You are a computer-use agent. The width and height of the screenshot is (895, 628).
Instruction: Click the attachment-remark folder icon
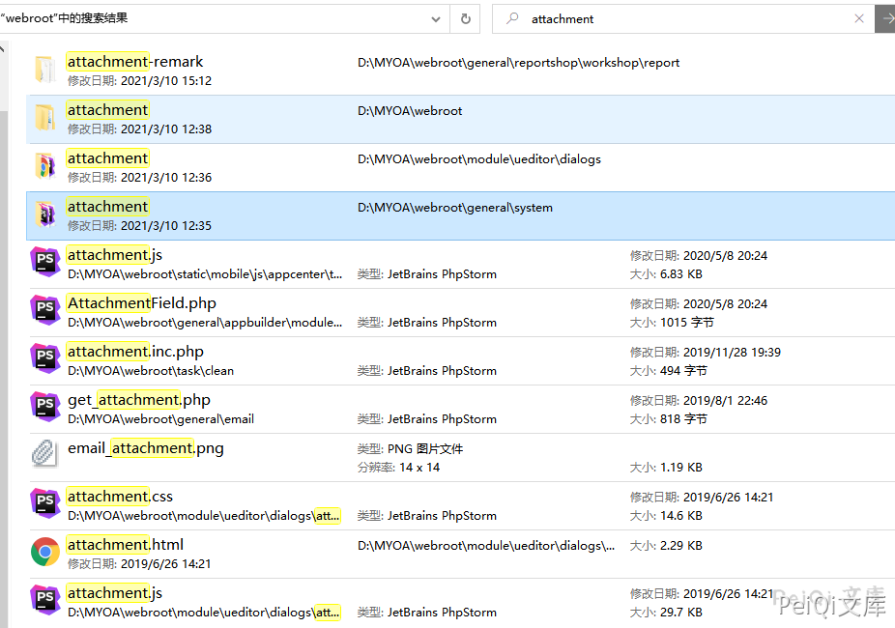point(45,71)
